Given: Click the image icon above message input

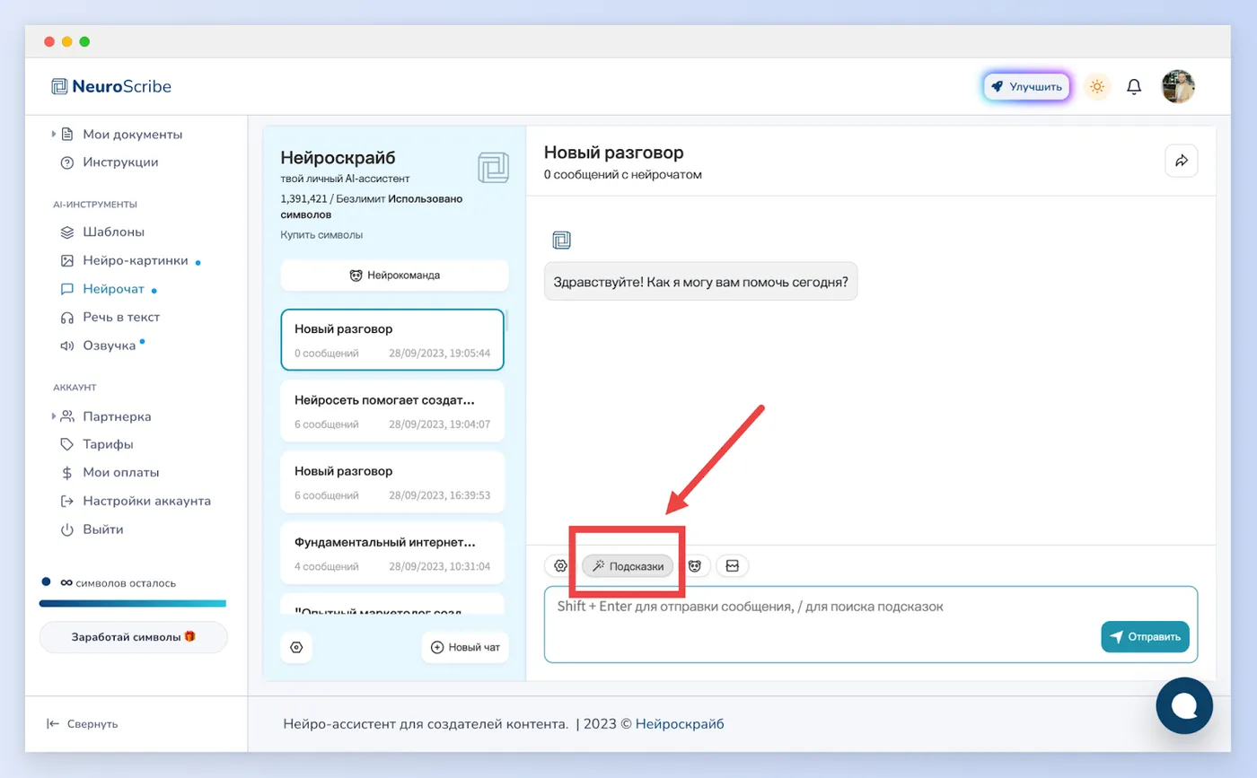Looking at the screenshot, I should pos(733,566).
